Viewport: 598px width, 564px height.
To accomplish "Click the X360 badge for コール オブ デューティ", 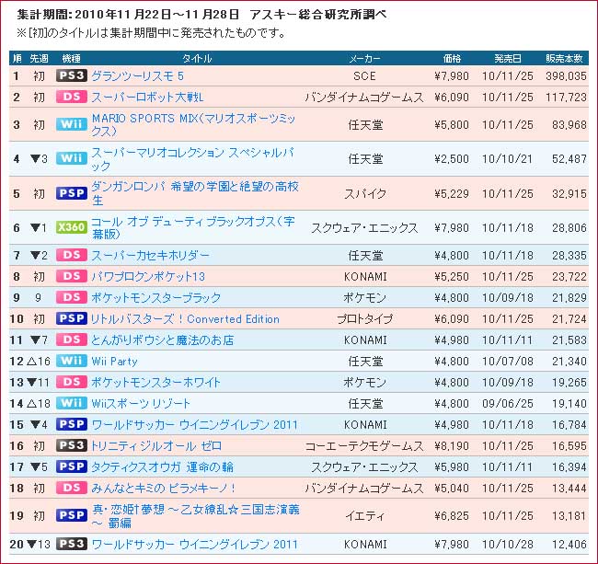I will pos(72,227).
